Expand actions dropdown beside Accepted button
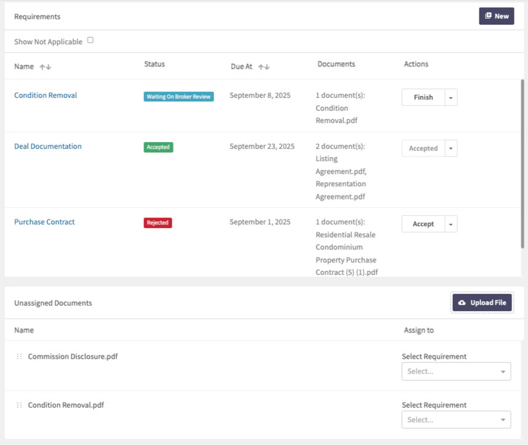This screenshot has height=445, width=528. click(451, 149)
